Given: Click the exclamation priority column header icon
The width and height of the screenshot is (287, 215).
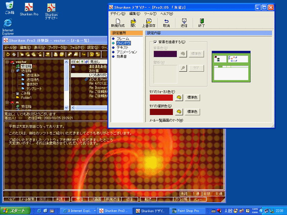Looking at the screenshot, I should [x=82, y=62].
